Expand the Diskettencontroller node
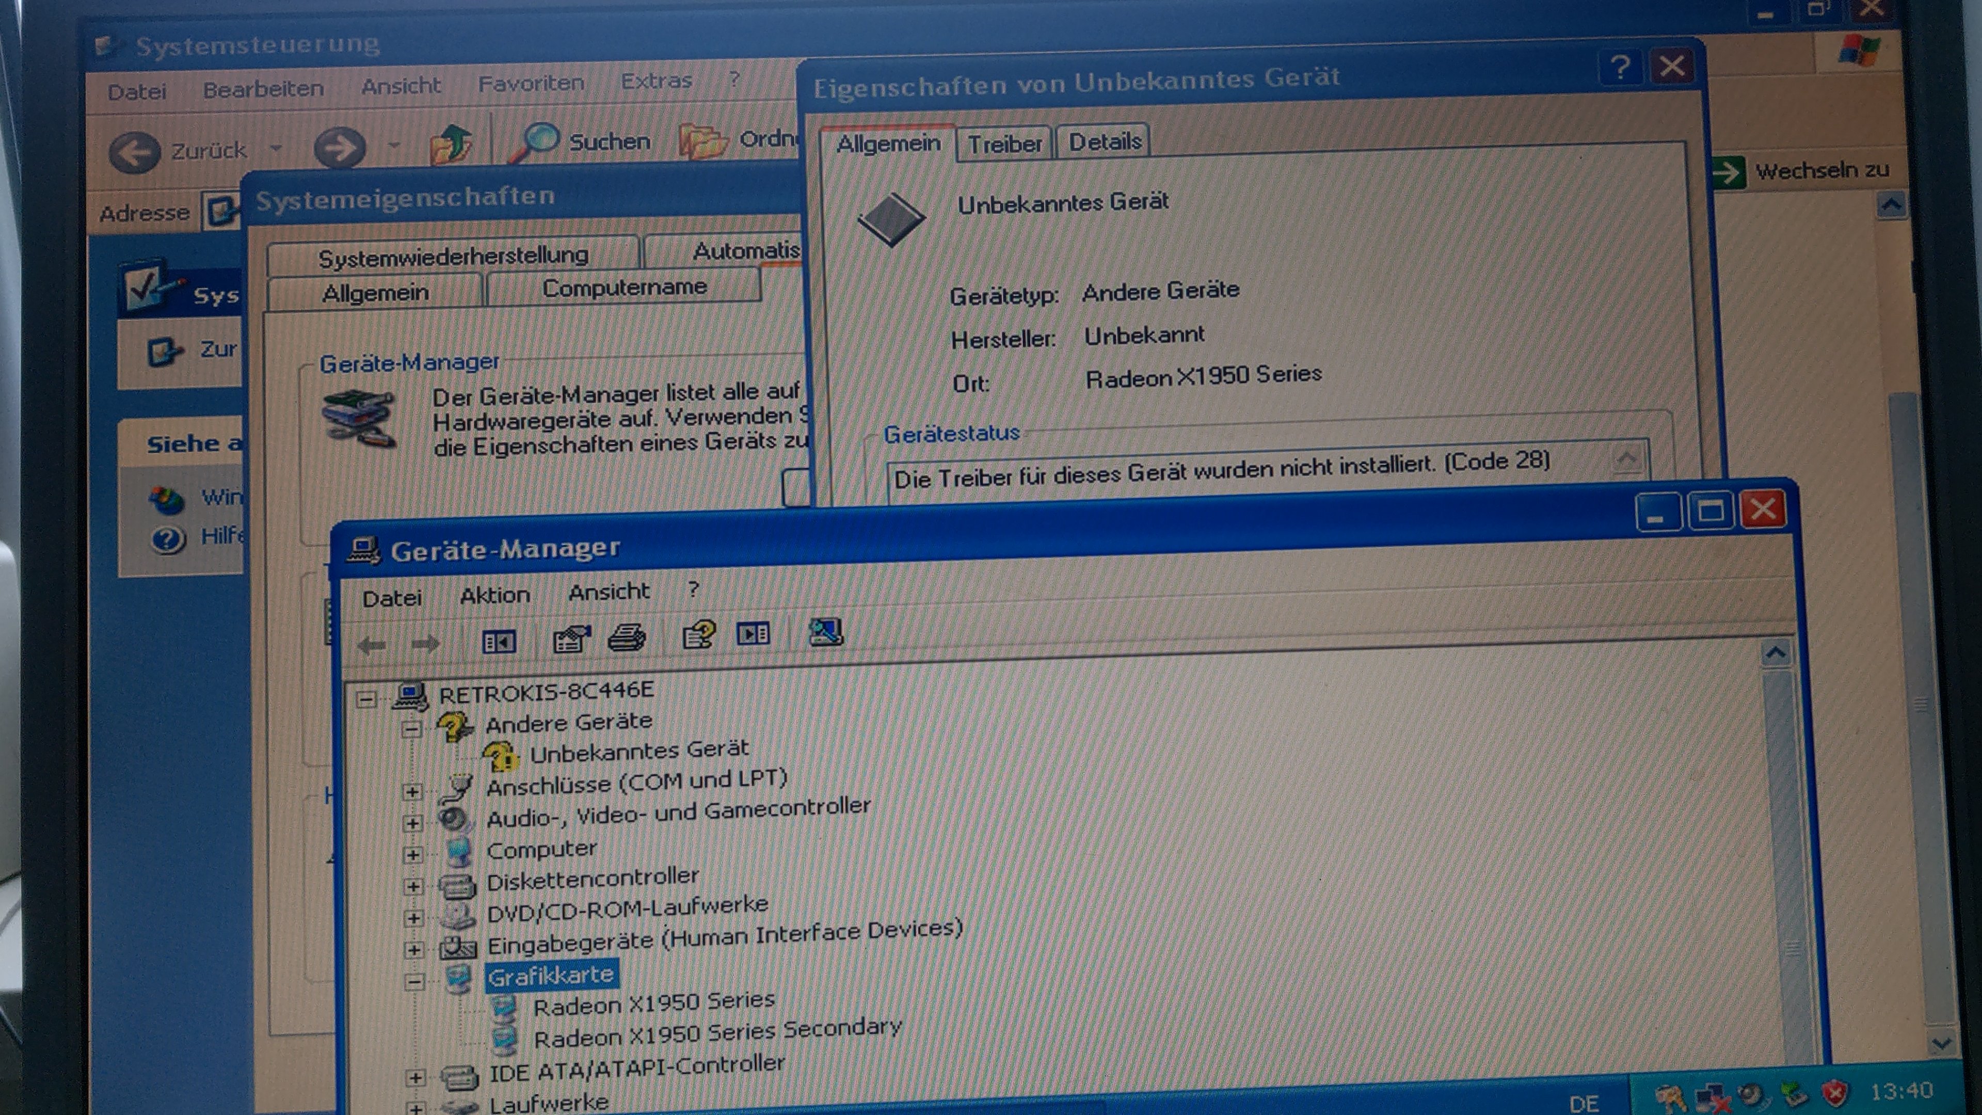Screen dimensions: 1982x1115 [x=413, y=886]
